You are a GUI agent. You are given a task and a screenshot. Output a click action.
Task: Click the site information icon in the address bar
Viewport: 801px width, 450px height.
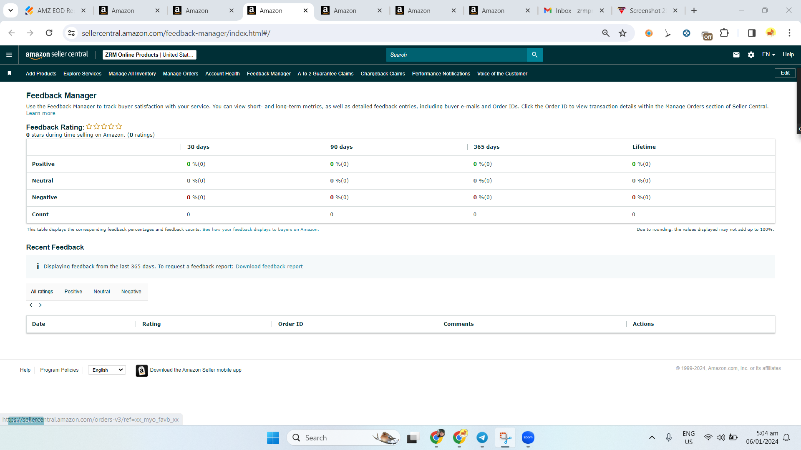click(72, 33)
